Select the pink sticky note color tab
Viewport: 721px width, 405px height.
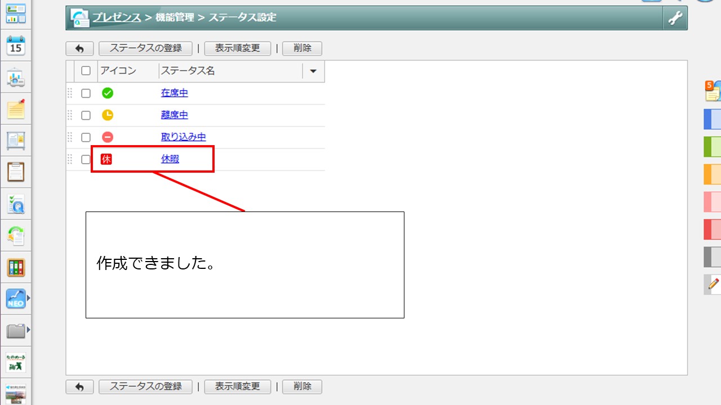[713, 202]
